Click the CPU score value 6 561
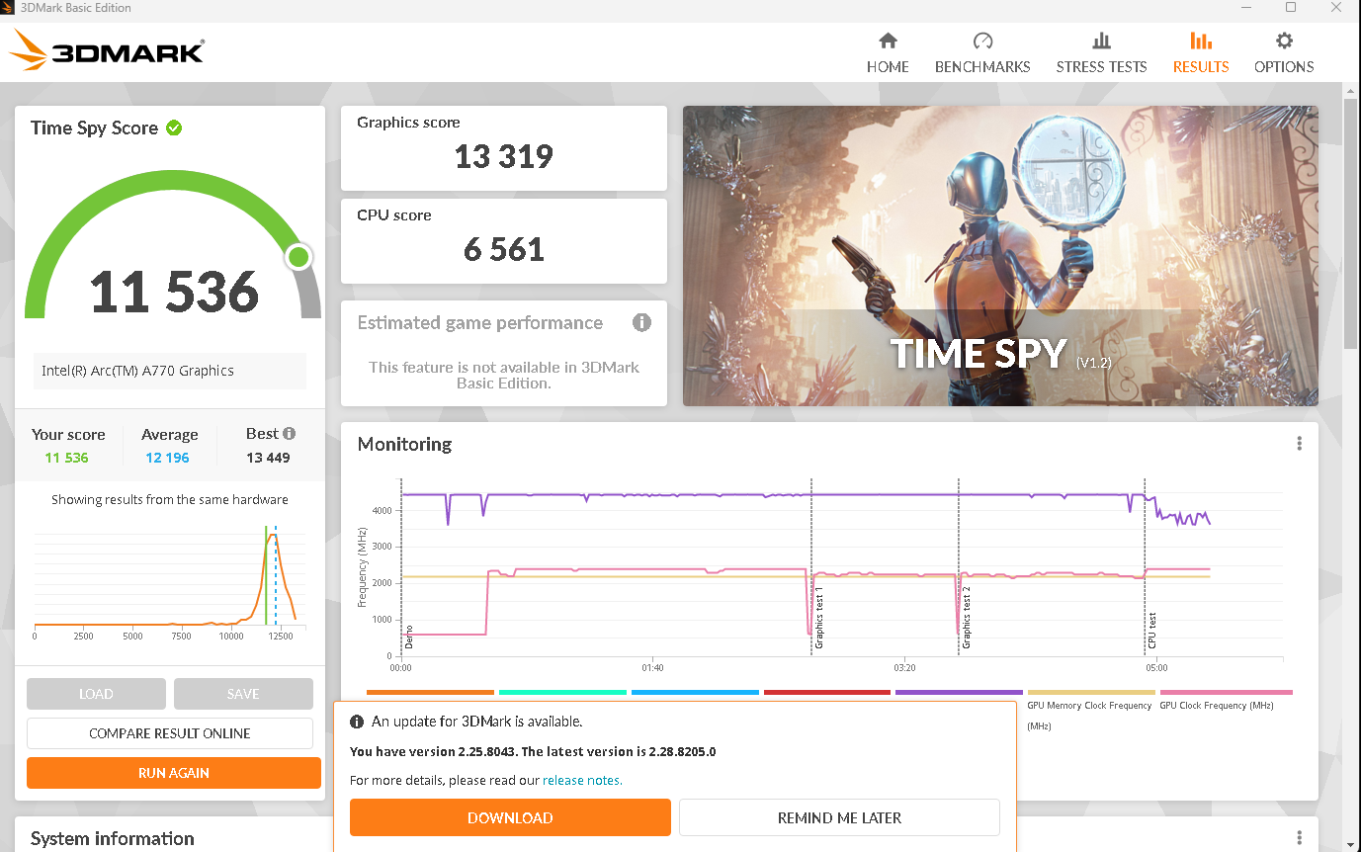This screenshot has height=852, width=1361. click(504, 249)
